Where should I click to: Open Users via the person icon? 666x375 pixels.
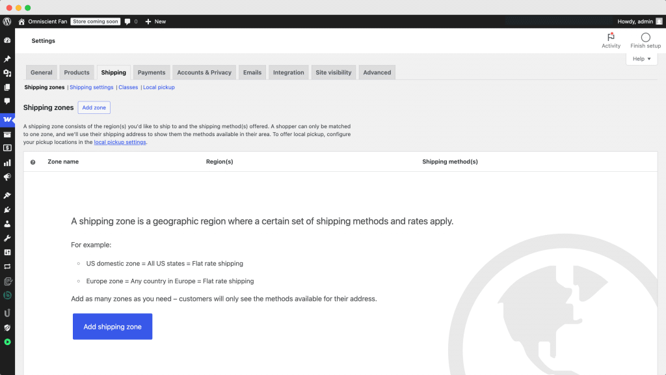pyautogui.click(x=7, y=224)
